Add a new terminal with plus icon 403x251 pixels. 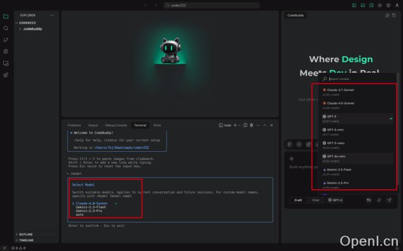click(x=235, y=125)
